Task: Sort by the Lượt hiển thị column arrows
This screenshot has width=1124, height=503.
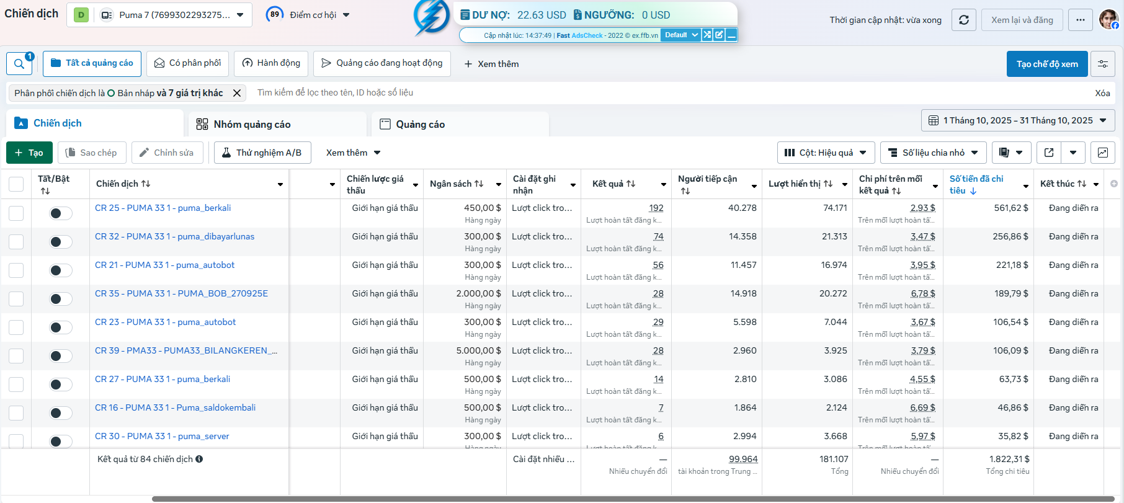Action: coord(828,184)
